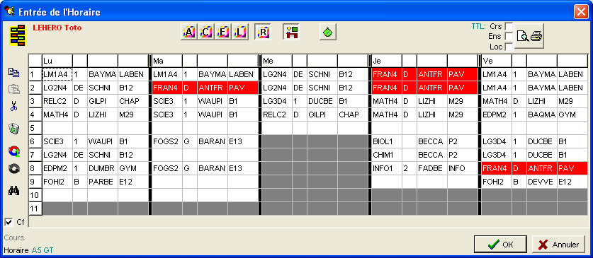This screenshot has width=593, height=258.
Task: Click the Annuler button
Action: (x=558, y=245)
